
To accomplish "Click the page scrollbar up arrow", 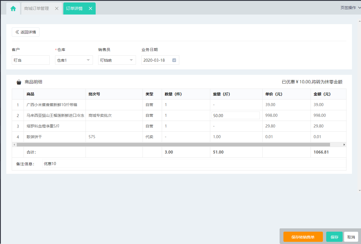I will 360,21.
